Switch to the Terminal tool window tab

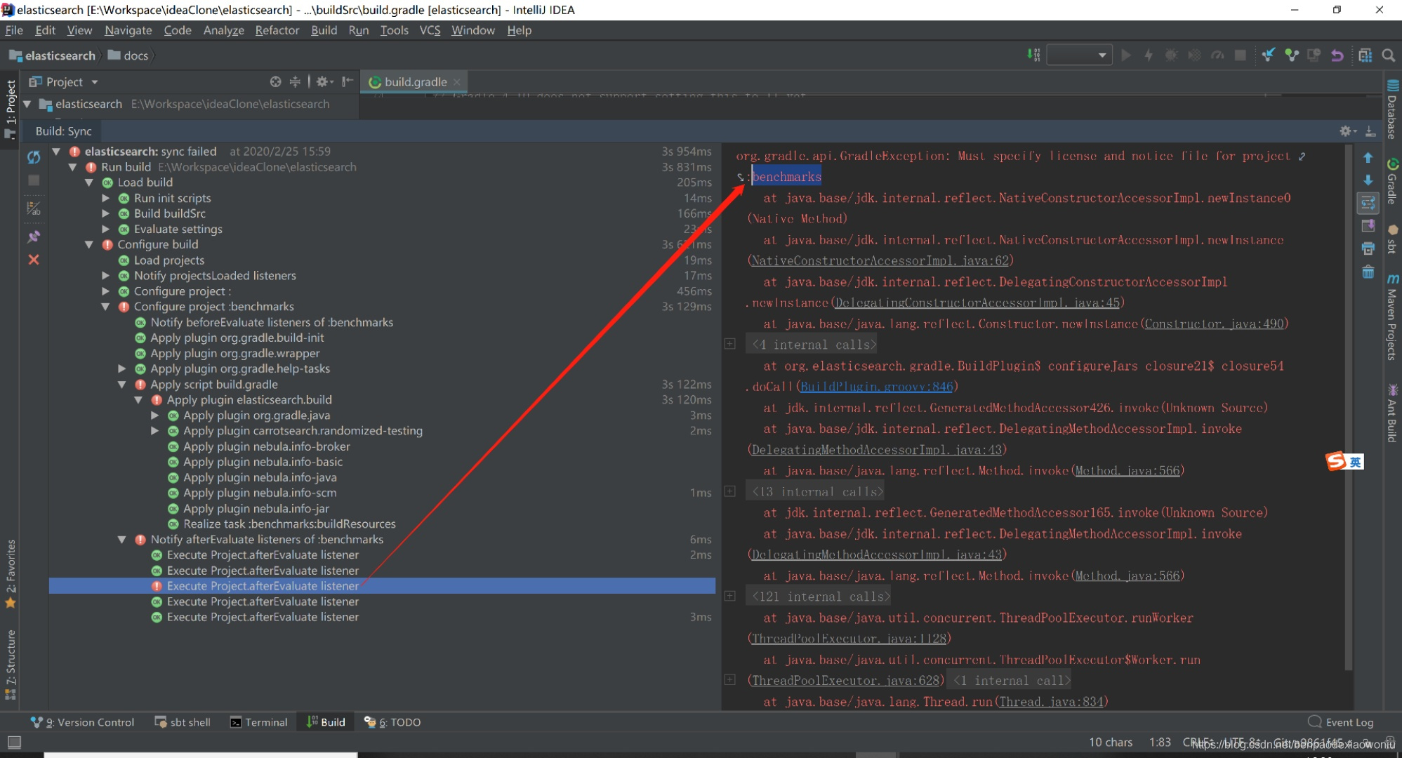point(258,722)
